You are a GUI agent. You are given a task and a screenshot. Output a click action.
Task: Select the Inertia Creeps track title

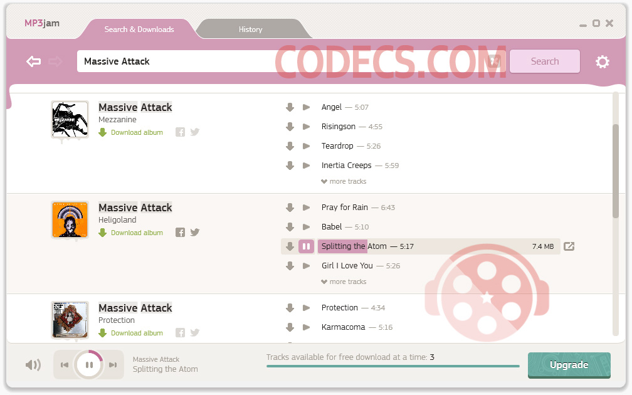tap(346, 166)
